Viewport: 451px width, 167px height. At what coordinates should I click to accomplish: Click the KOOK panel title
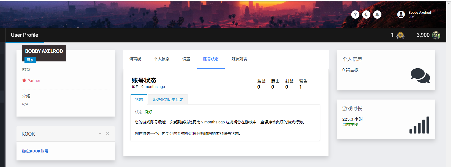tap(28, 134)
